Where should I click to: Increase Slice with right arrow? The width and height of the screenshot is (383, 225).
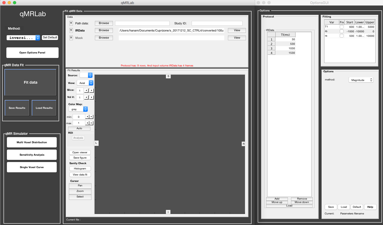point(91,91)
